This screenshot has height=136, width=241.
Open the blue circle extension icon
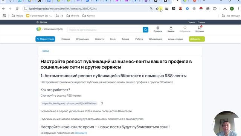coord(187,9)
